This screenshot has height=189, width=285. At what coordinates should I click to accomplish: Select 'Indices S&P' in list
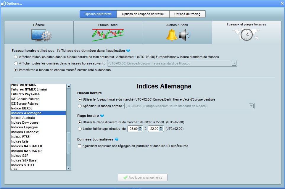point(38,156)
